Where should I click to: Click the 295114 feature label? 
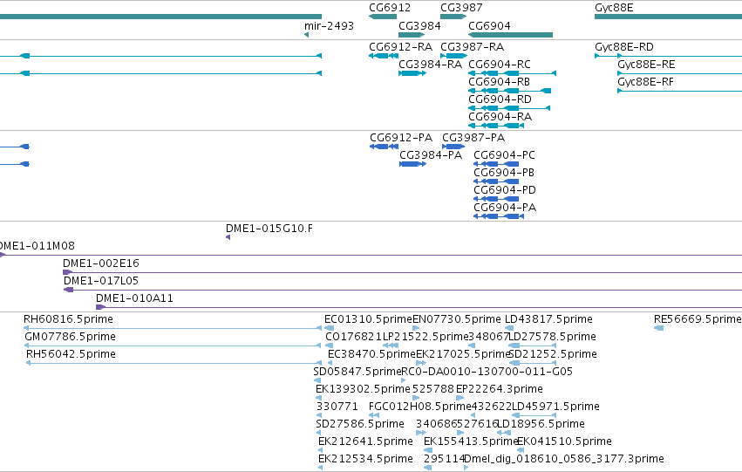pos(445,459)
